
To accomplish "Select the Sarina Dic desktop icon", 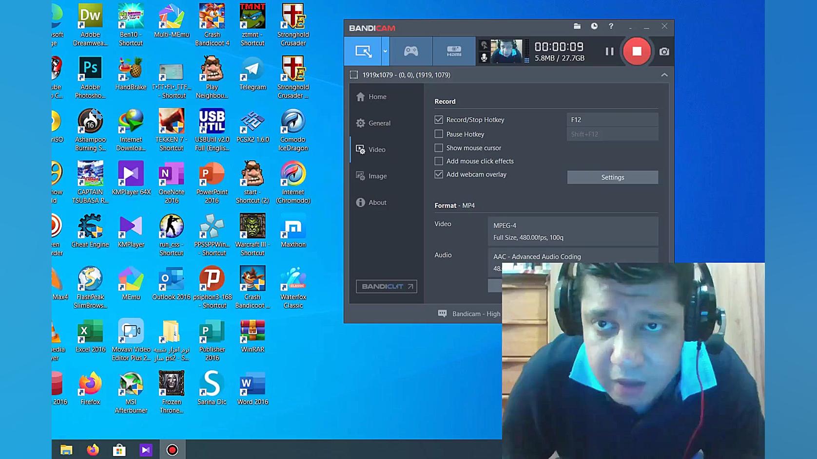I will click(x=212, y=388).
